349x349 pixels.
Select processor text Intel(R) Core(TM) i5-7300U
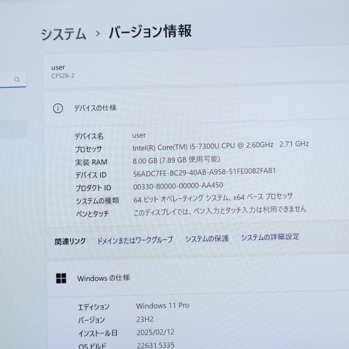tap(176, 147)
